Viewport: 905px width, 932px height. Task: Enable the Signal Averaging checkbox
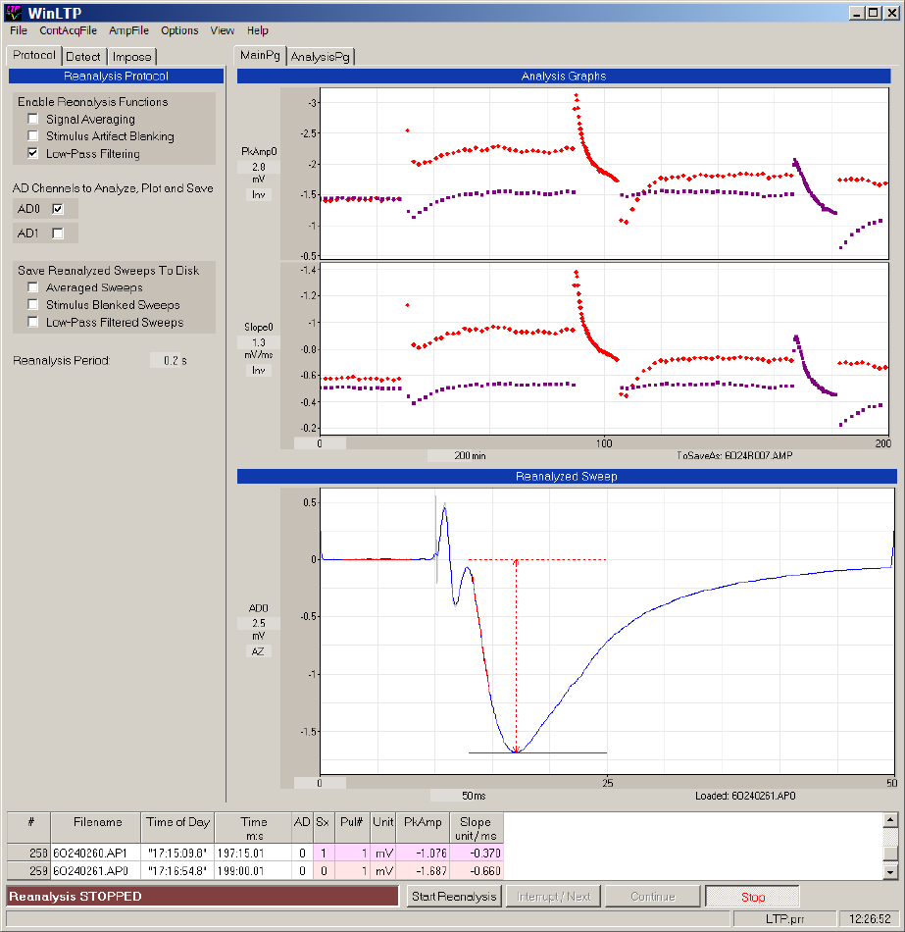[x=33, y=120]
